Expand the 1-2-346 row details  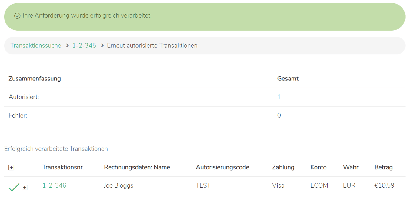coord(25,187)
